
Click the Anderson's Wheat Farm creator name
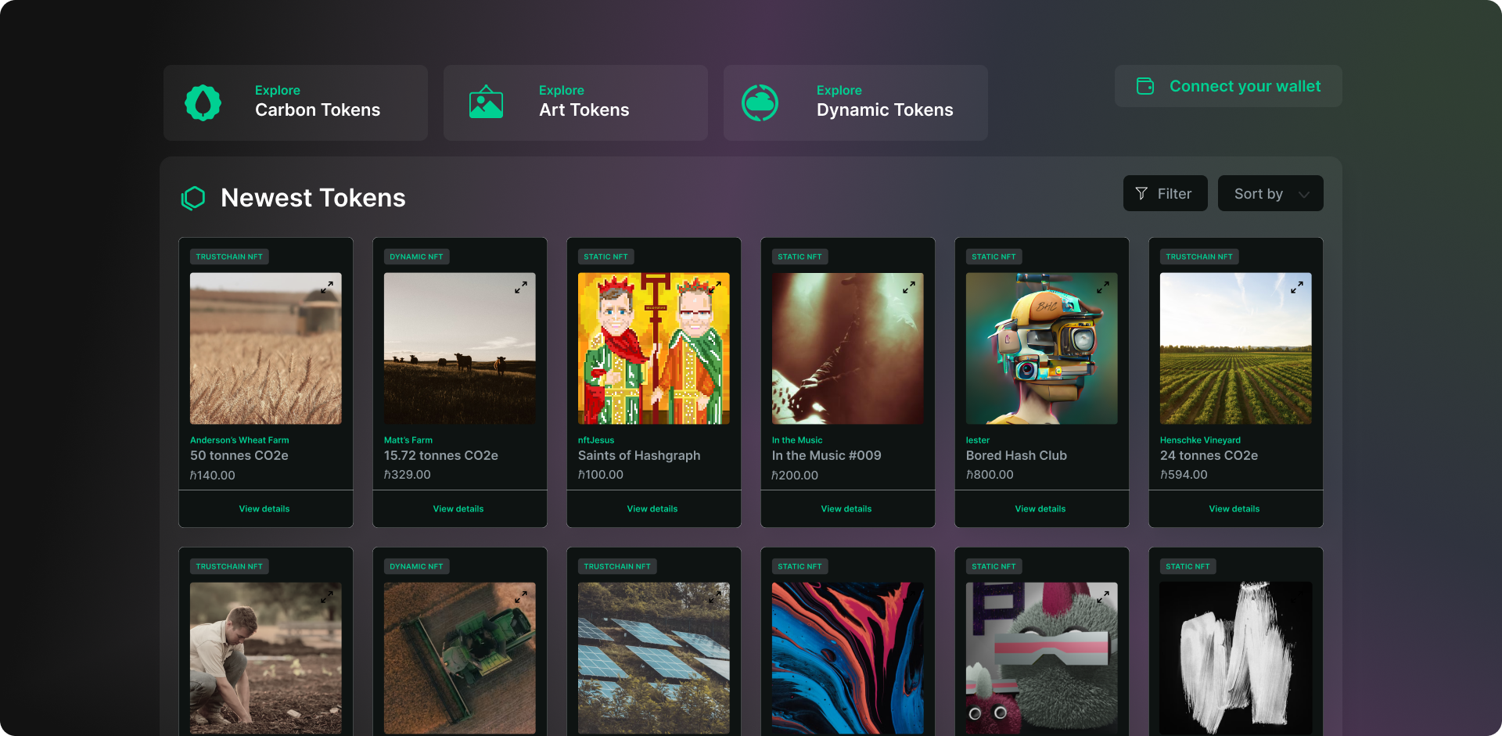pos(239,440)
